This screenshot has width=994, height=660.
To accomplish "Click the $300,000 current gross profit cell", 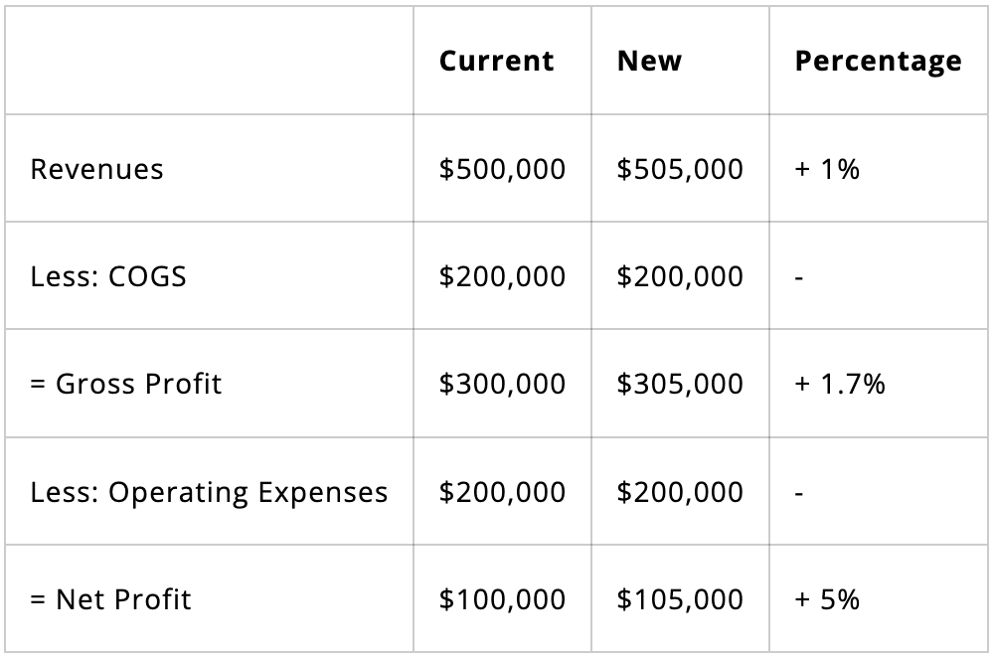I will click(502, 384).
